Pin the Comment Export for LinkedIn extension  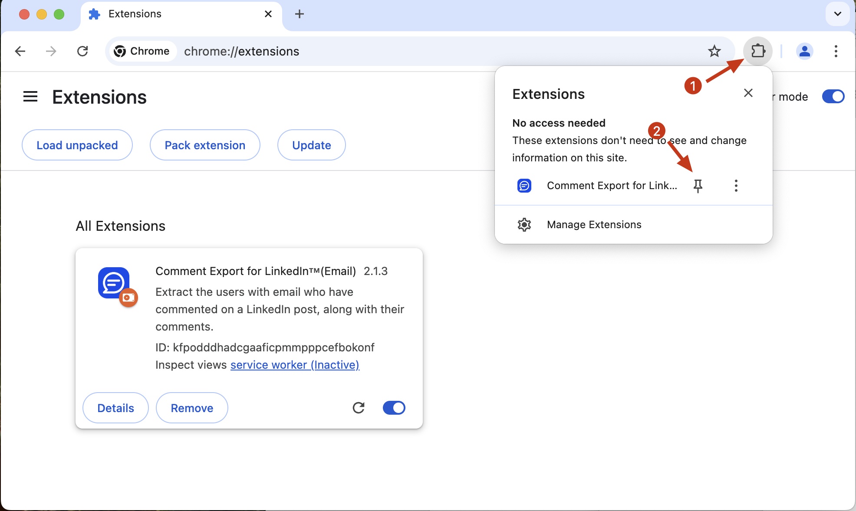(698, 186)
